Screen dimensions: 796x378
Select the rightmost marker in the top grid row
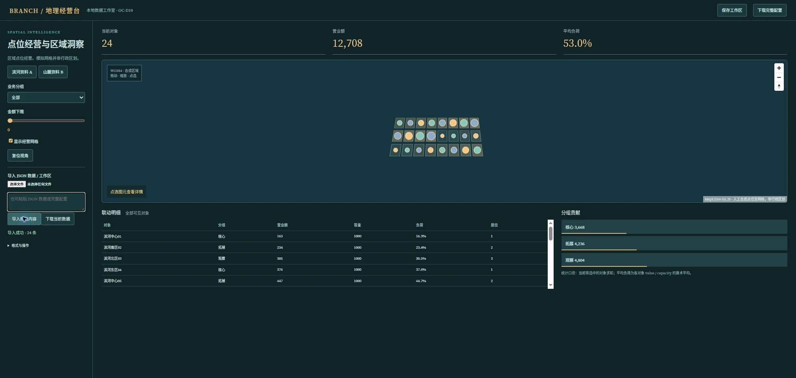[475, 123]
